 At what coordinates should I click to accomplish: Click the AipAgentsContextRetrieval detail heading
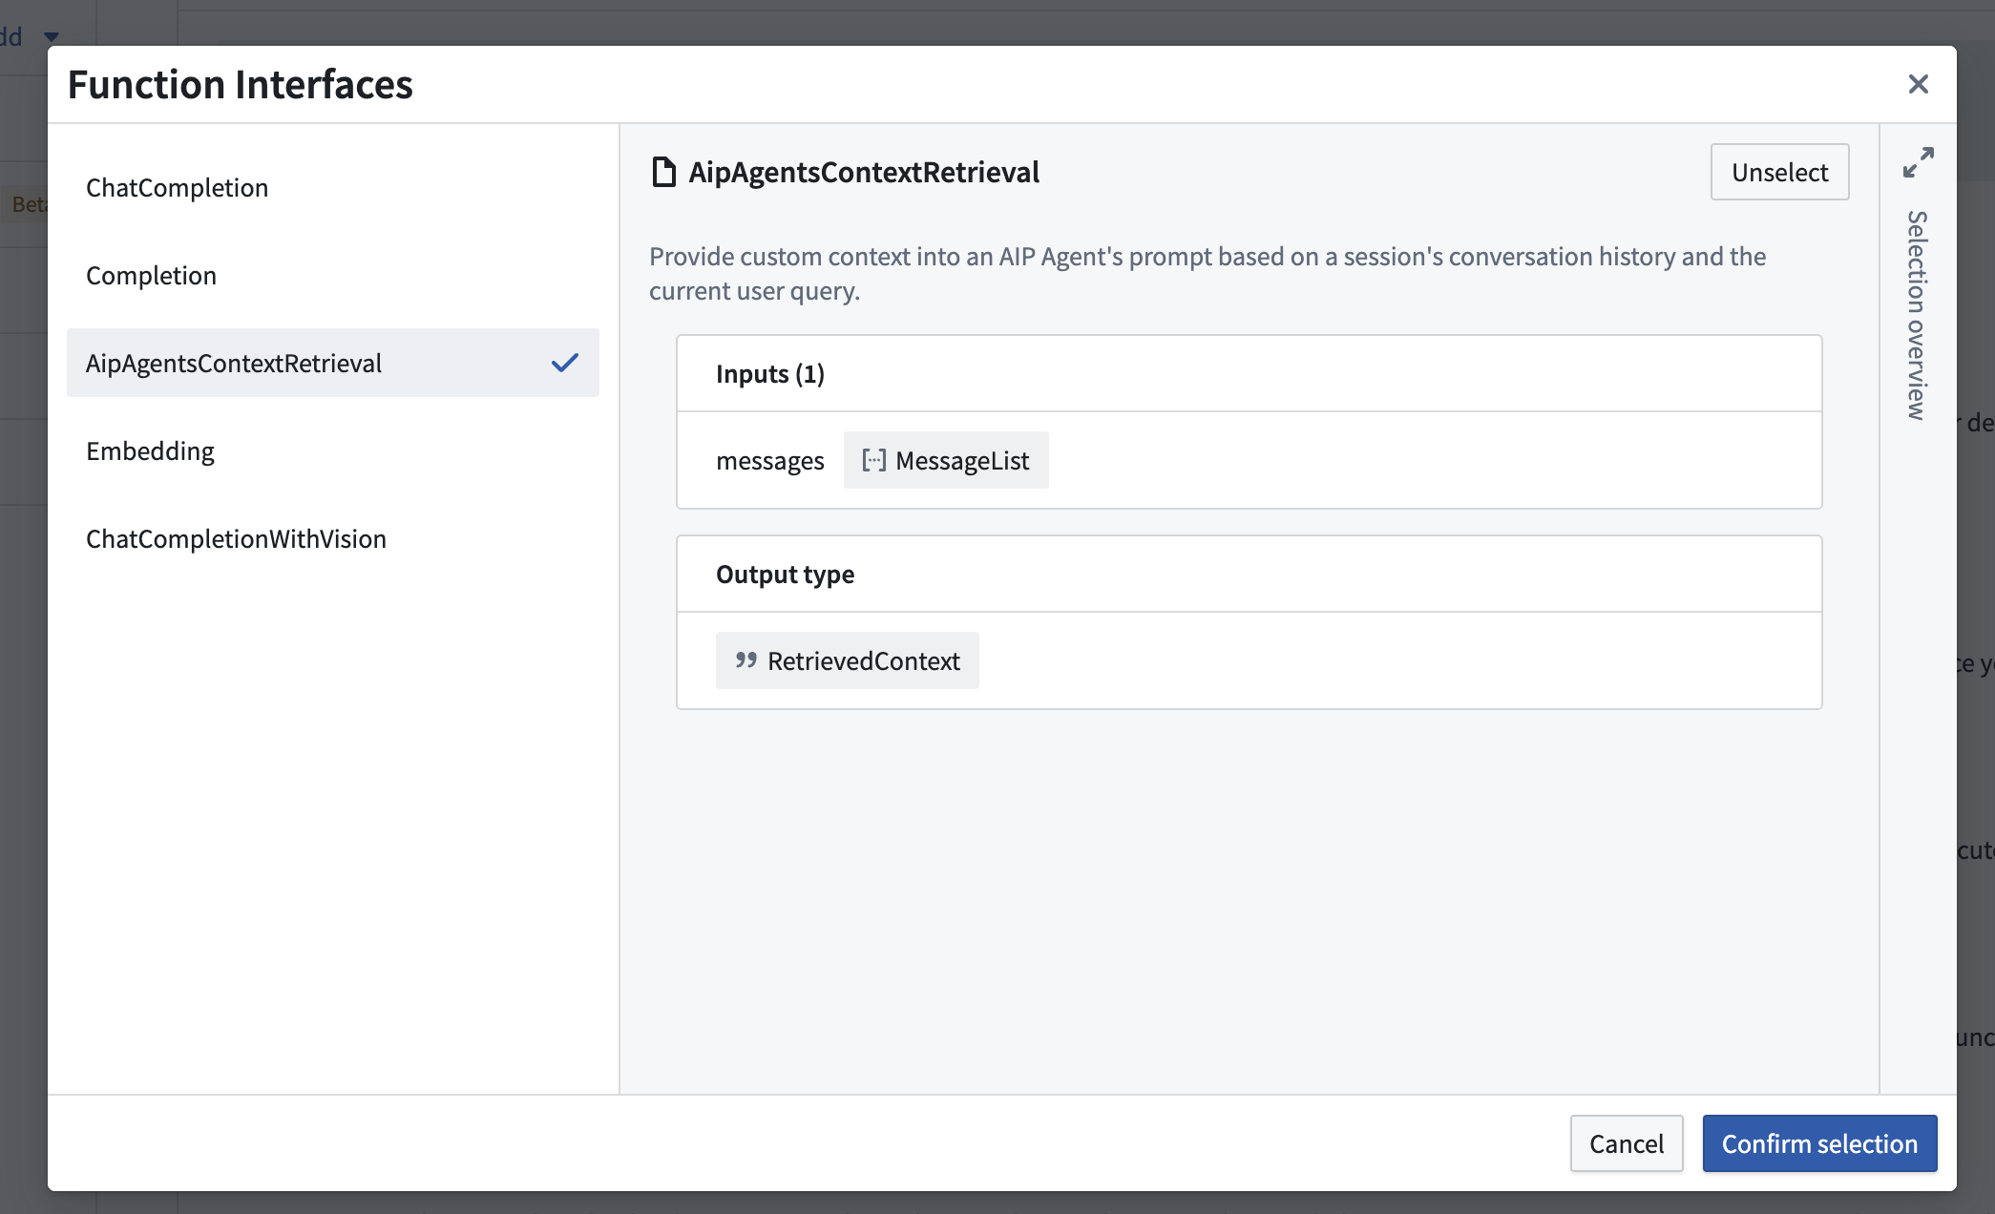coord(864,172)
